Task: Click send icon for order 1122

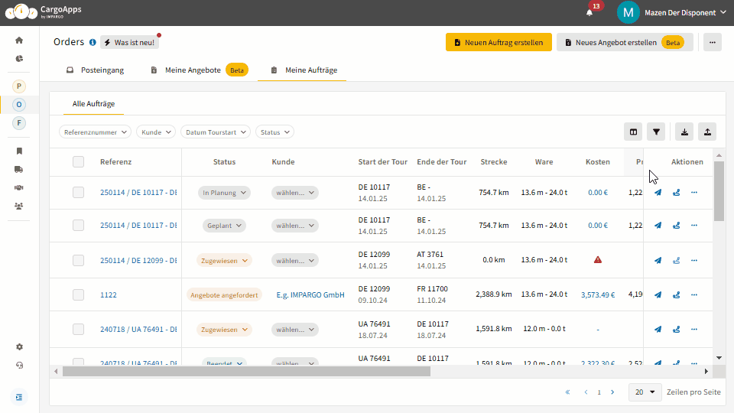Action: click(x=658, y=294)
